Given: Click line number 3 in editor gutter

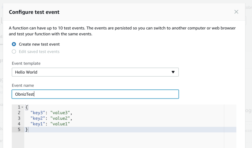Looking at the screenshot, I should pos(19,118).
